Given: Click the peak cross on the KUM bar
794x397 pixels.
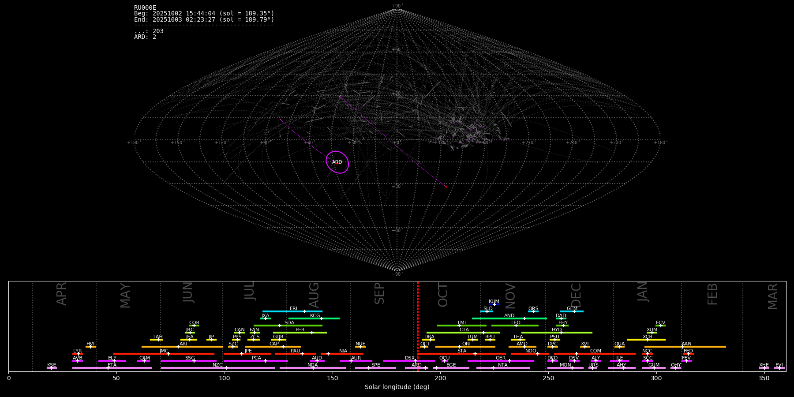Looking at the screenshot, I should (494, 304).
